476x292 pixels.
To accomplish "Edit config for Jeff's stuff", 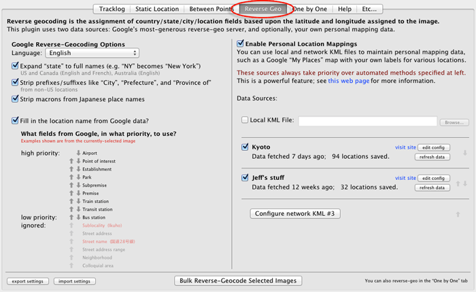I will click(x=434, y=178).
